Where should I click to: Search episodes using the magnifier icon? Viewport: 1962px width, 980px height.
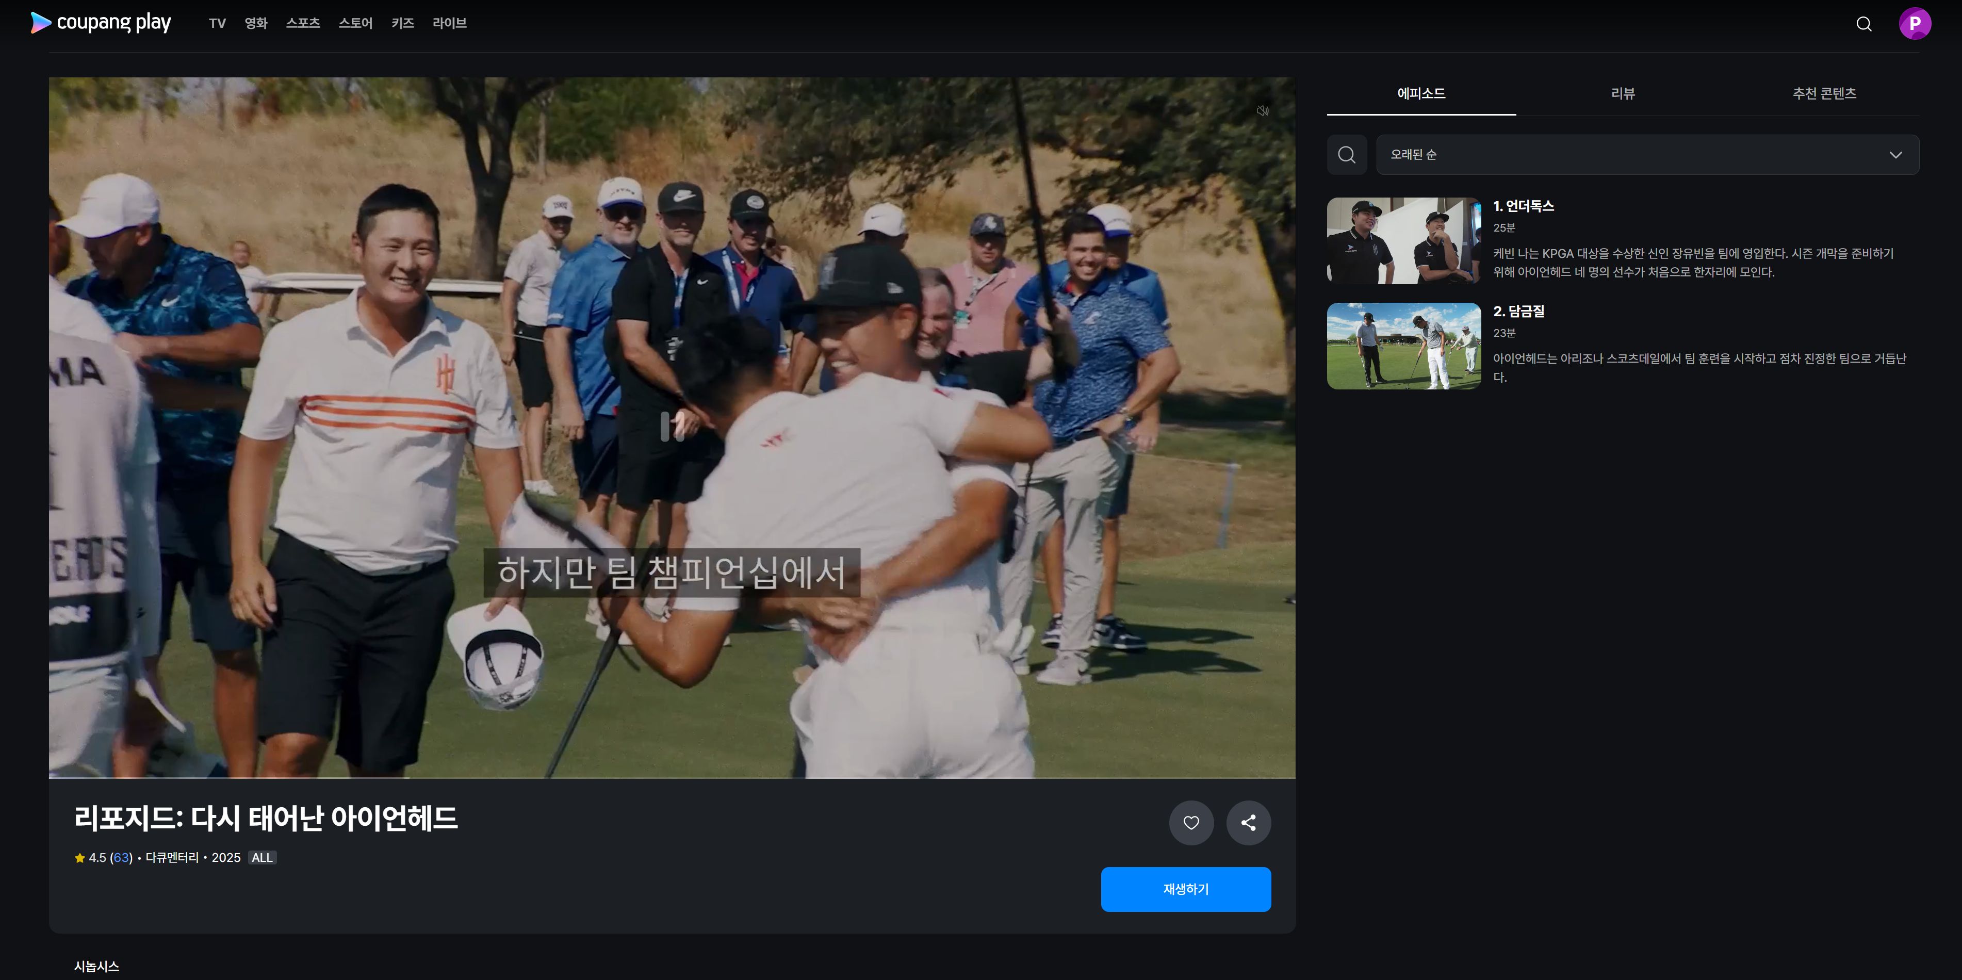pos(1346,155)
